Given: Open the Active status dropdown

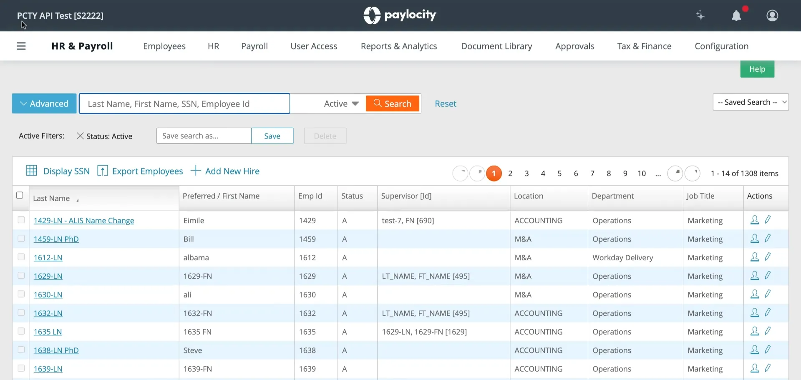Looking at the screenshot, I should (x=341, y=103).
